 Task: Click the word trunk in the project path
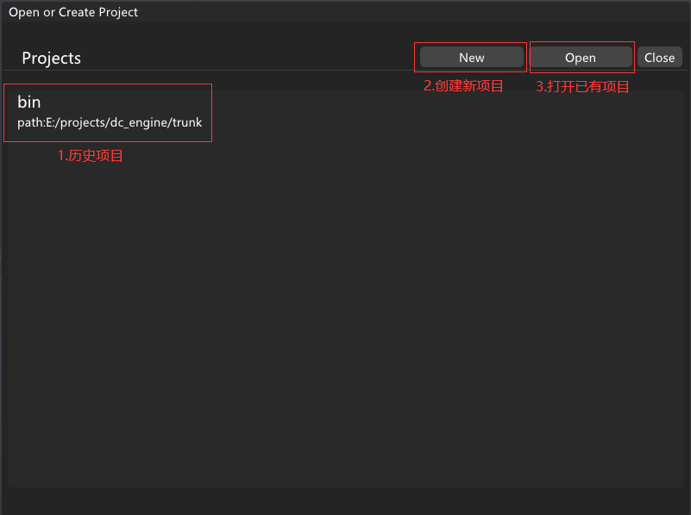coord(185,122)
